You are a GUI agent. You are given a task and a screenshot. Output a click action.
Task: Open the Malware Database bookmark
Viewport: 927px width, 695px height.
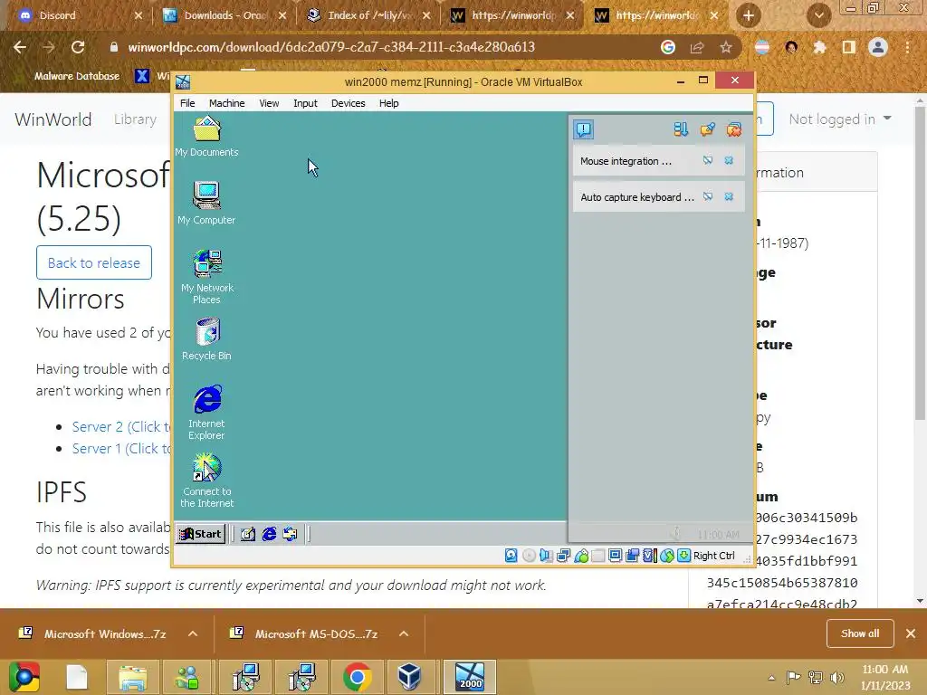tap(70, 76)
